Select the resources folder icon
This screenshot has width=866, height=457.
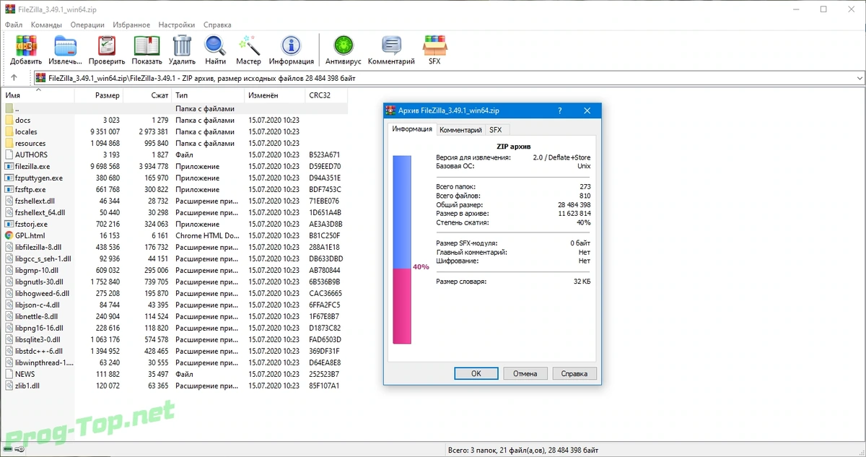pyautogui.click(x=9, y=143)
